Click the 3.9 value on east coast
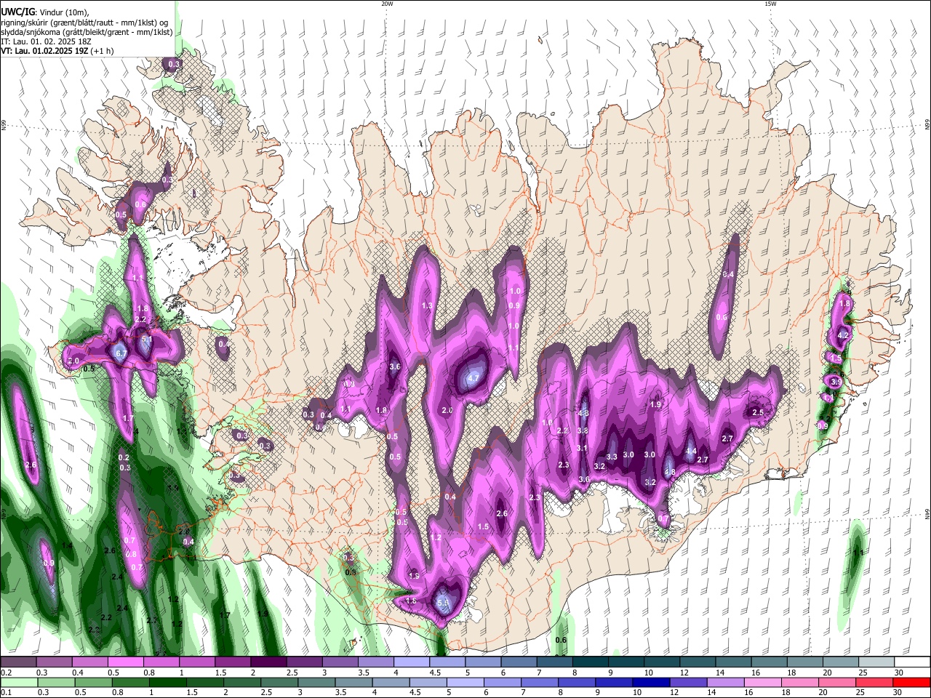This screenshot has height=698, width=931. click(x=836, y=382)
